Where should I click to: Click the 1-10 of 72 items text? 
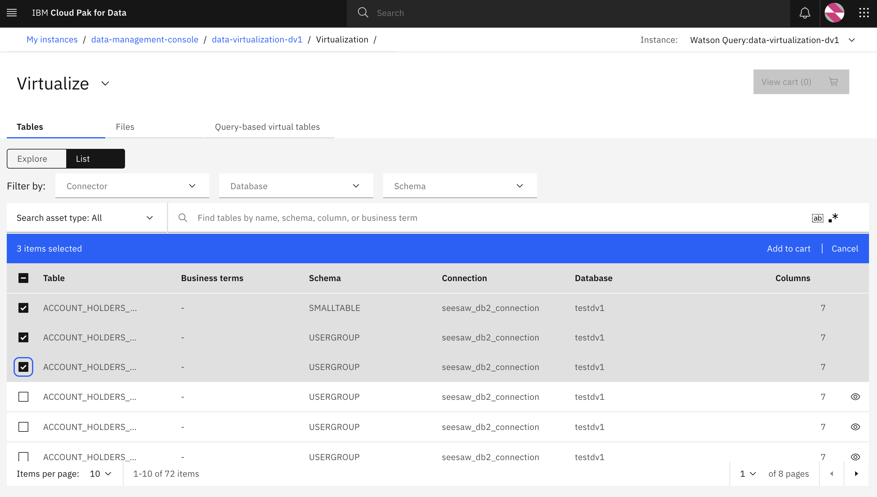[166, 474]
